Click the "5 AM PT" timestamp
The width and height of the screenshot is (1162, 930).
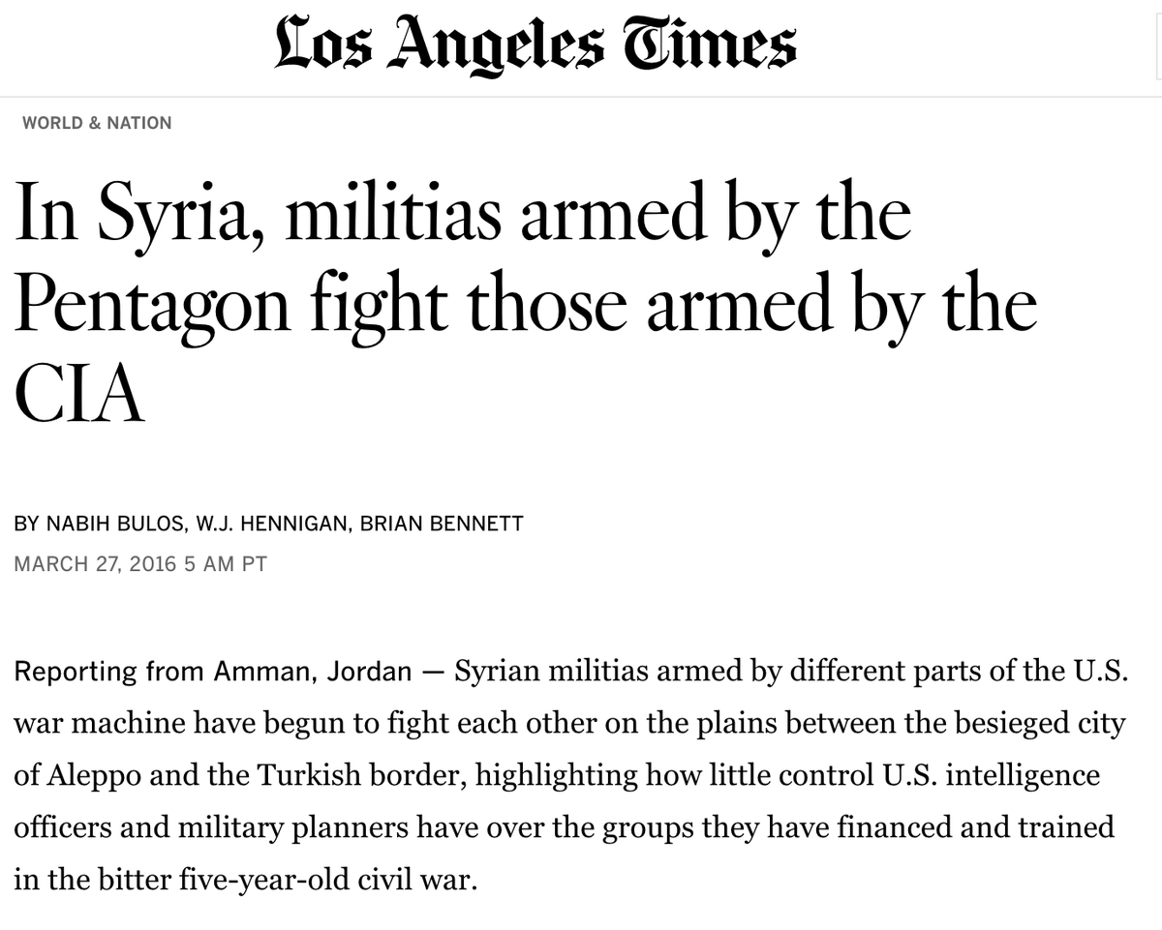pos(223,563)
